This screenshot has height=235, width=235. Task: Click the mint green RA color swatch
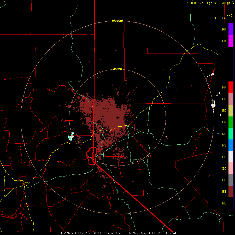click(231, 134)
